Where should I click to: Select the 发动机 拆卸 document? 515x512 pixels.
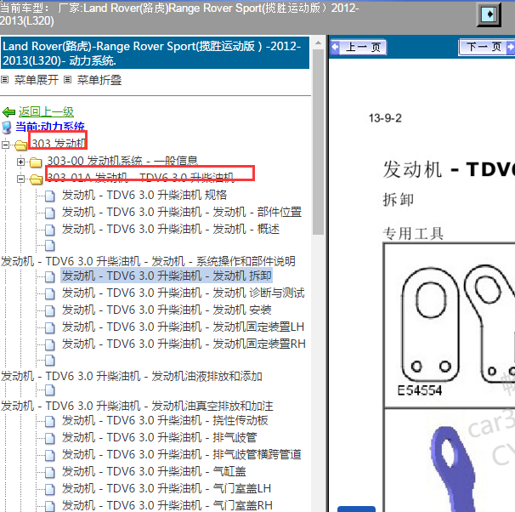[167, 276]
